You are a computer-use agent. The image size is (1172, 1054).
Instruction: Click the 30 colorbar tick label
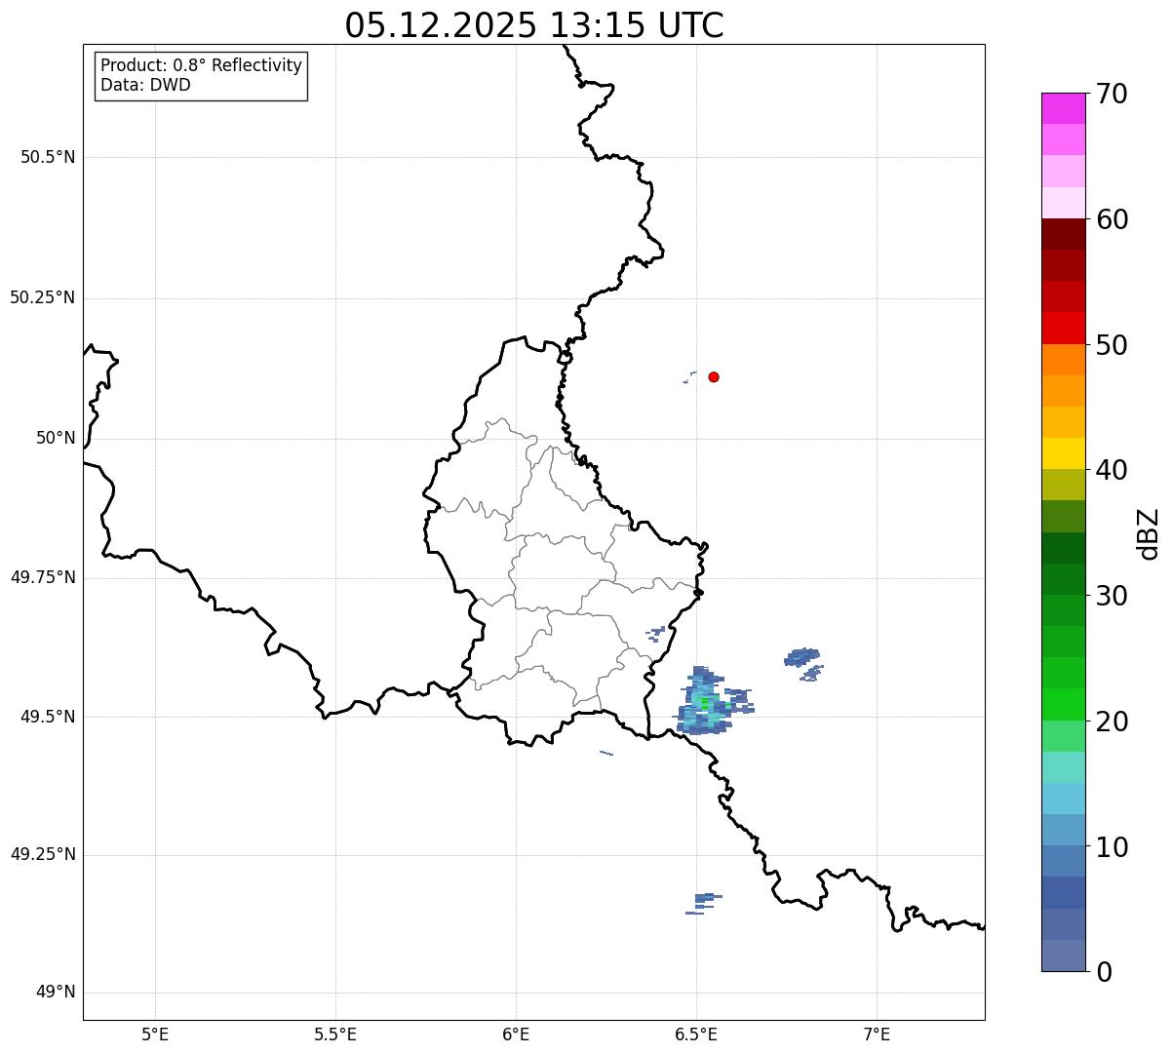click(1113, 596)
